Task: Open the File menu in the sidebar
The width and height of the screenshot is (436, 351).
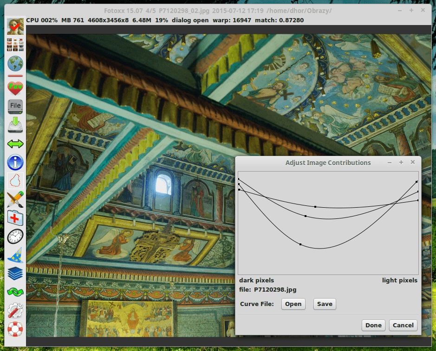Action: click(15, 106)
